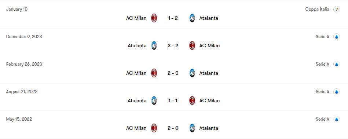Click Atalanta team name in February 26, 2023 match
Viewport: 348px width, 139px height.
tap(209, 73)
